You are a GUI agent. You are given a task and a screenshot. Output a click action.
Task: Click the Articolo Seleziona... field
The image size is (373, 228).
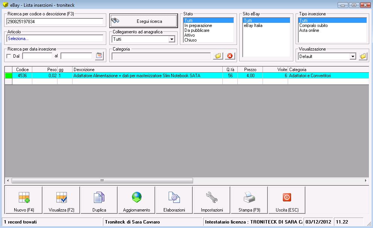pyautogui.click(x=55, y=39)
